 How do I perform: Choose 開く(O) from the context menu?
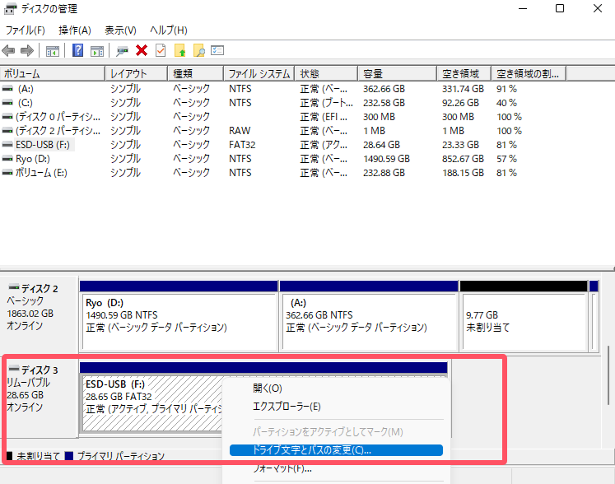(268, 388)
